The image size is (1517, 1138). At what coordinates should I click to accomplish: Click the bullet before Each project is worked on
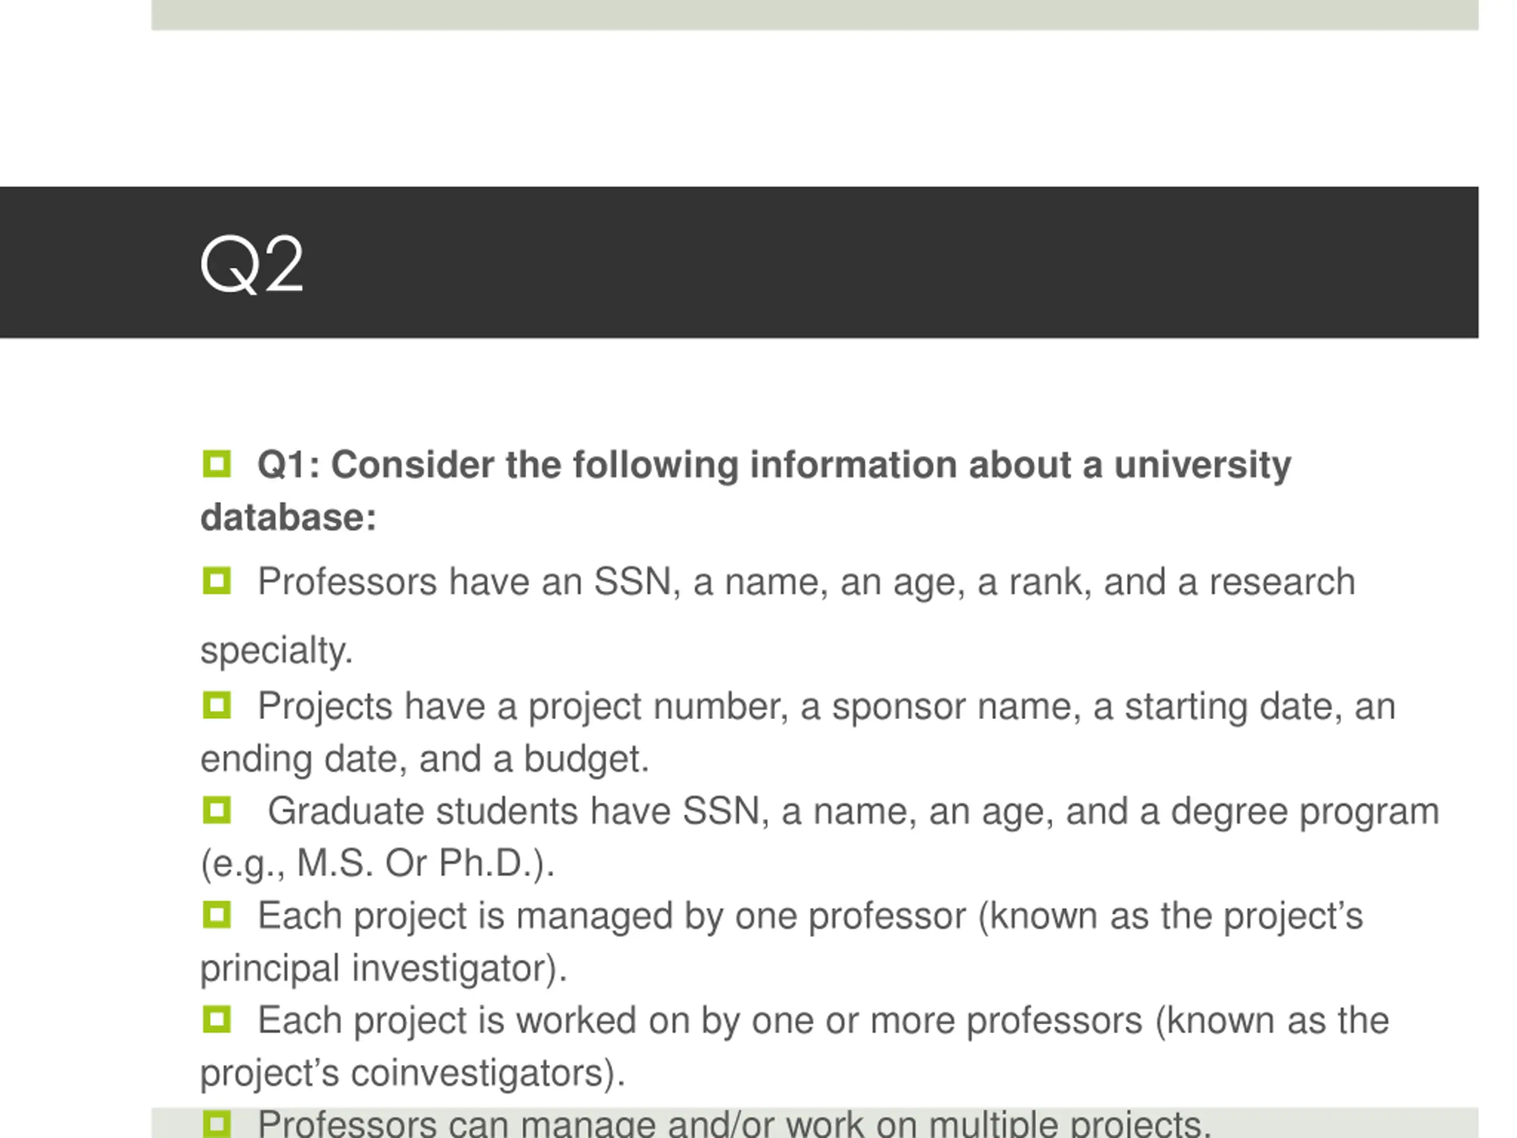217,1020
